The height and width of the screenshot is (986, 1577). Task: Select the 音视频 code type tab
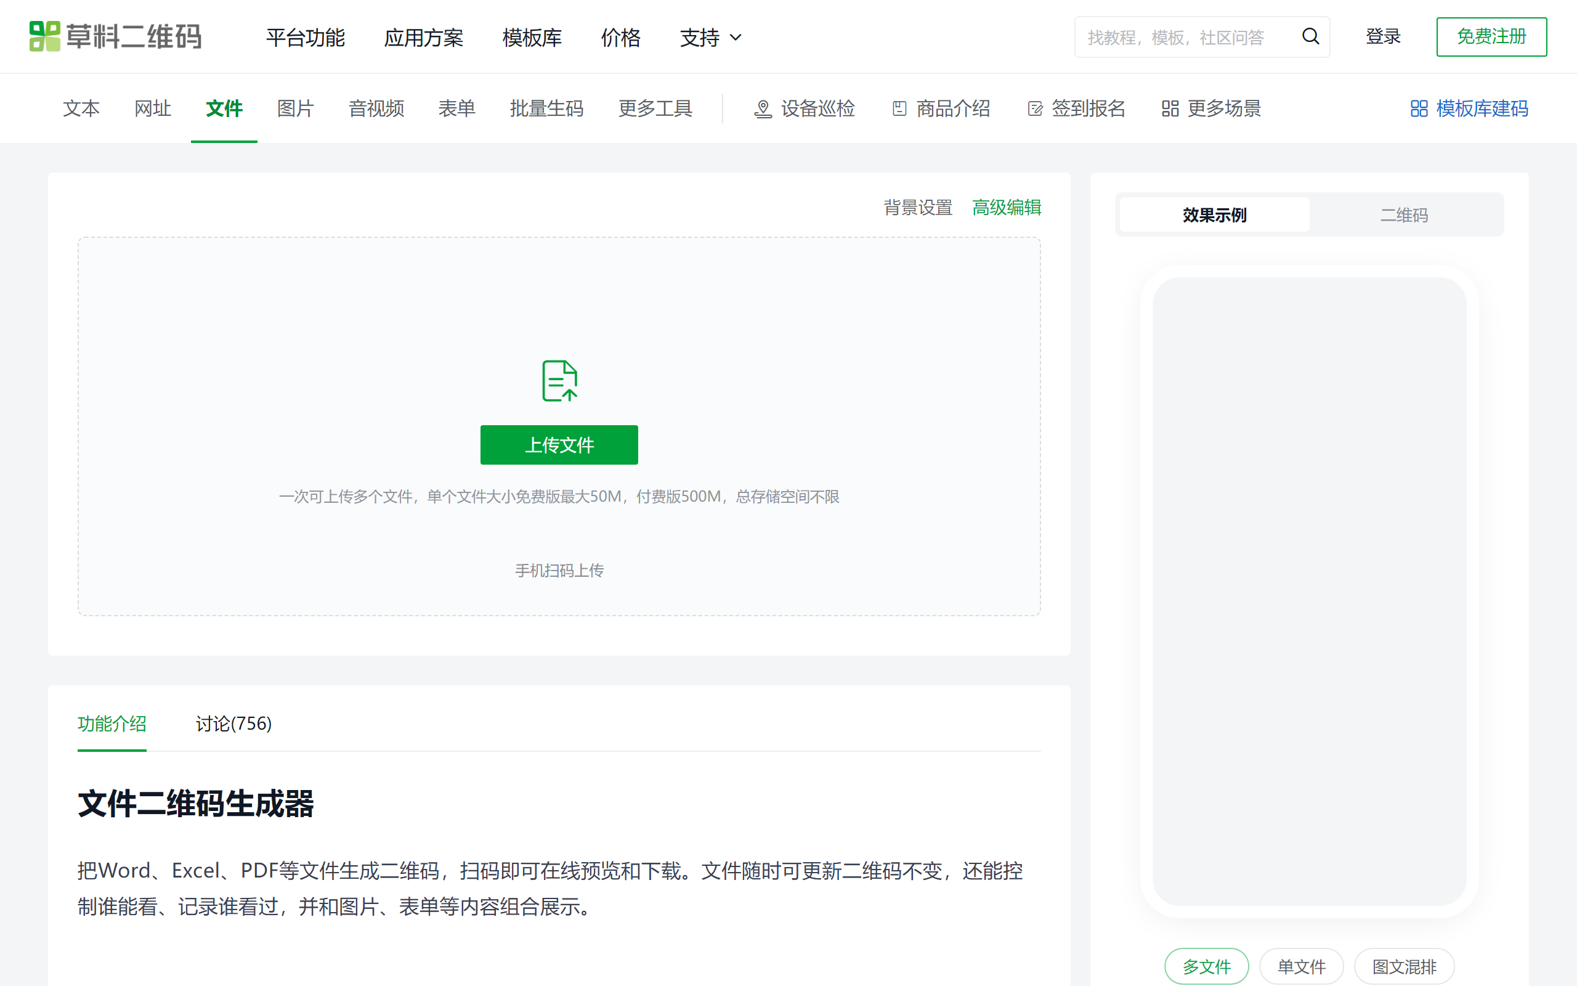click(x=376, y=108)
